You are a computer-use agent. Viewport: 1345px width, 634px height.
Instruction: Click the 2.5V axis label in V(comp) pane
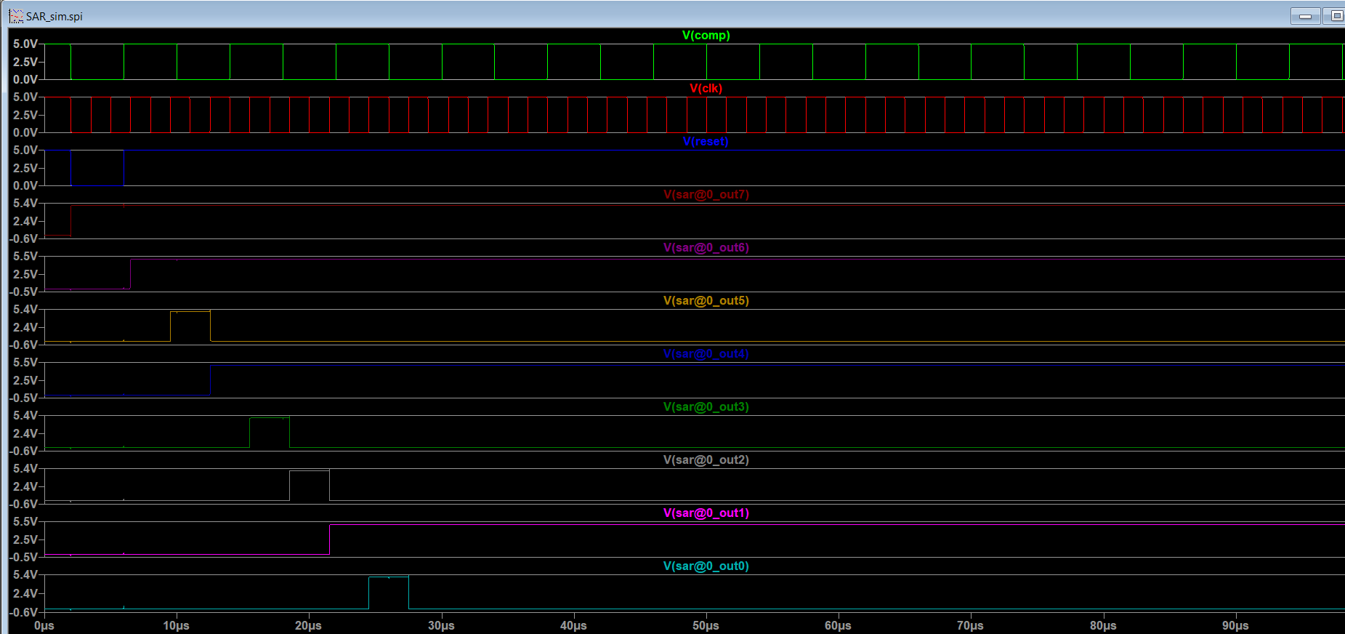(x=25, y=62)
